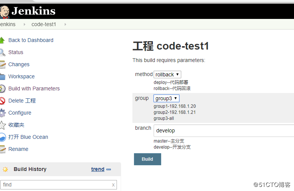Click the 'group' parameter label

click(142, 98)
